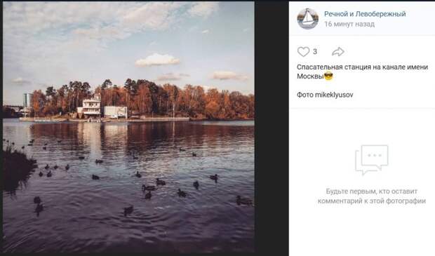The width and height of the screenshot is (435, 256).
Task: Click the Будьте первым comment placeholder text
Action: click(371, 196)
